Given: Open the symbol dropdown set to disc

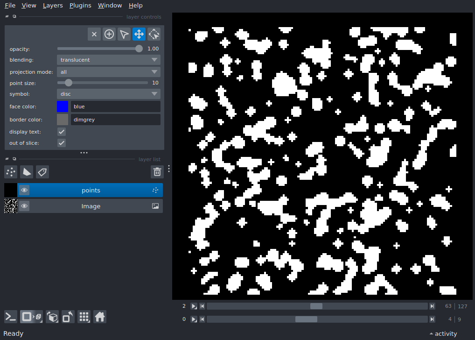Looking at the screenshot, I should [108, 94].
